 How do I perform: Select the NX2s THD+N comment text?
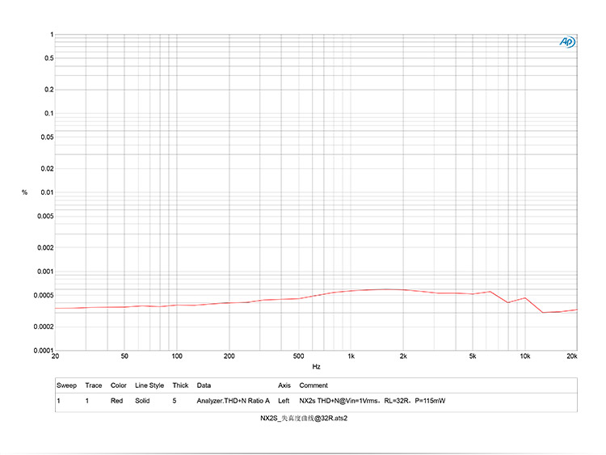pos(372,401)
